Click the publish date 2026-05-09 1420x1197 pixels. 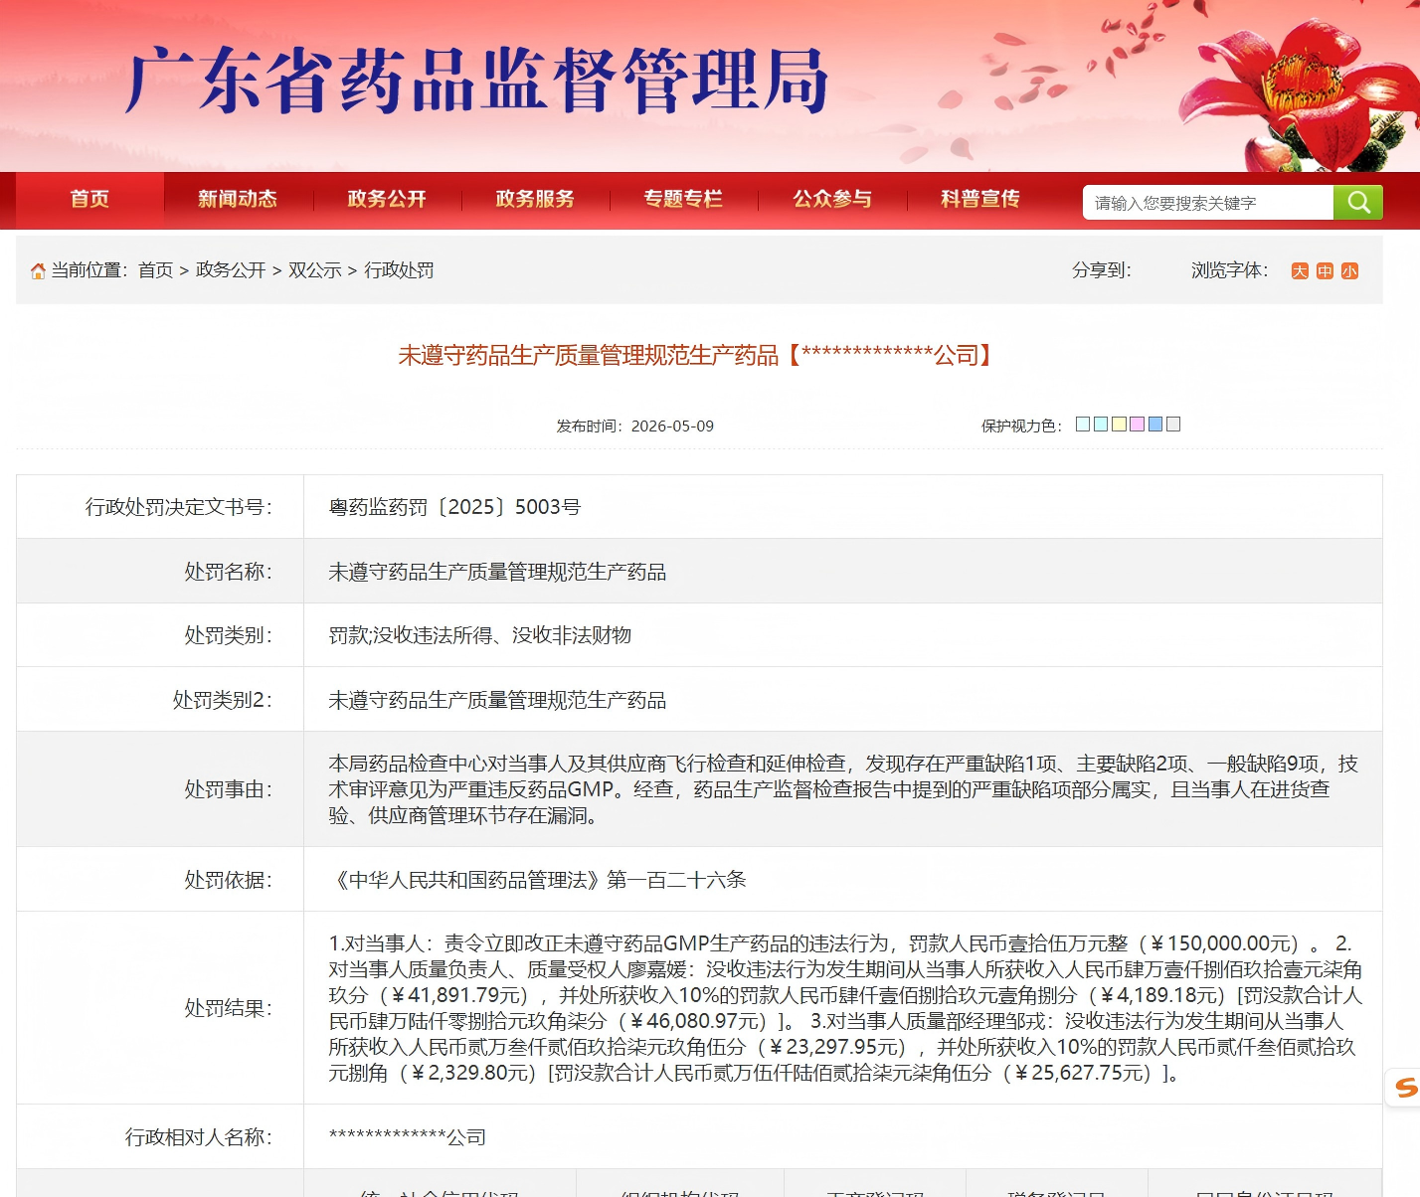(x=672, y=426)
